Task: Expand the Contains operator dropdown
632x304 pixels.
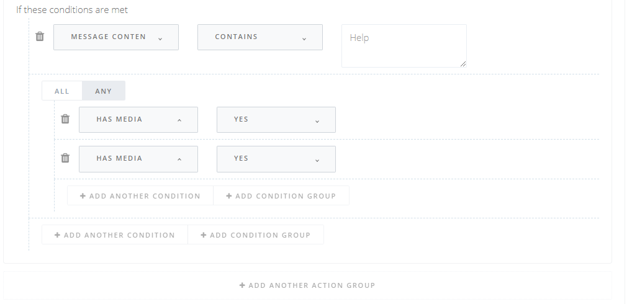Action: pyautogui.click(x=260, y=37)
